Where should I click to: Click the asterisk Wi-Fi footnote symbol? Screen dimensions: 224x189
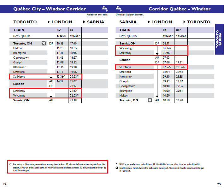117,165
